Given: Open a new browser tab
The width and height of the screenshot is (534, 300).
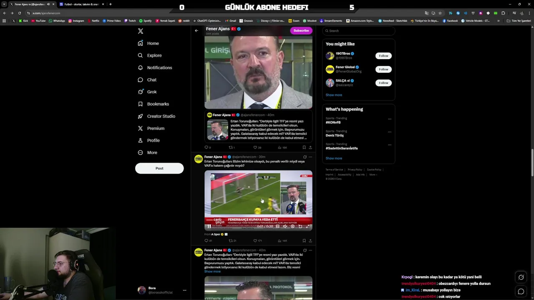Looking at the screenshot, I should [110, 4].
